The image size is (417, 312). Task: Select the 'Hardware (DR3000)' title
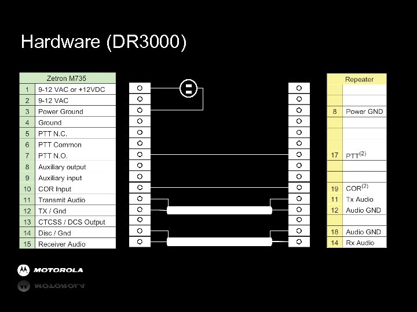tap(104, 42)
